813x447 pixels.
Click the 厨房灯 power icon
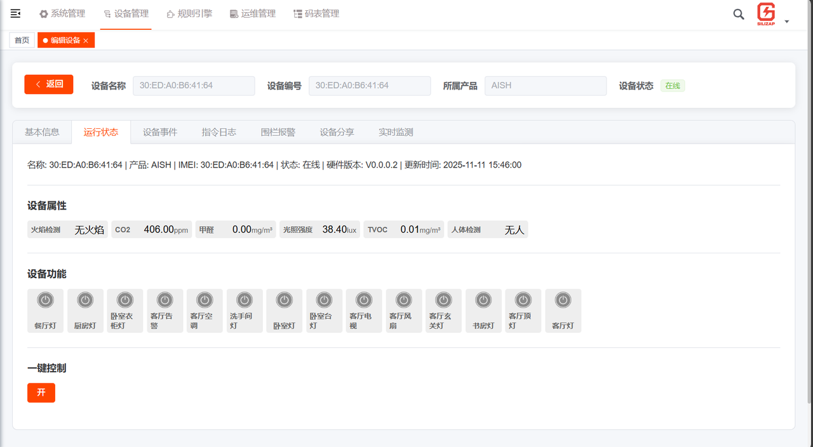click(85, 300)
